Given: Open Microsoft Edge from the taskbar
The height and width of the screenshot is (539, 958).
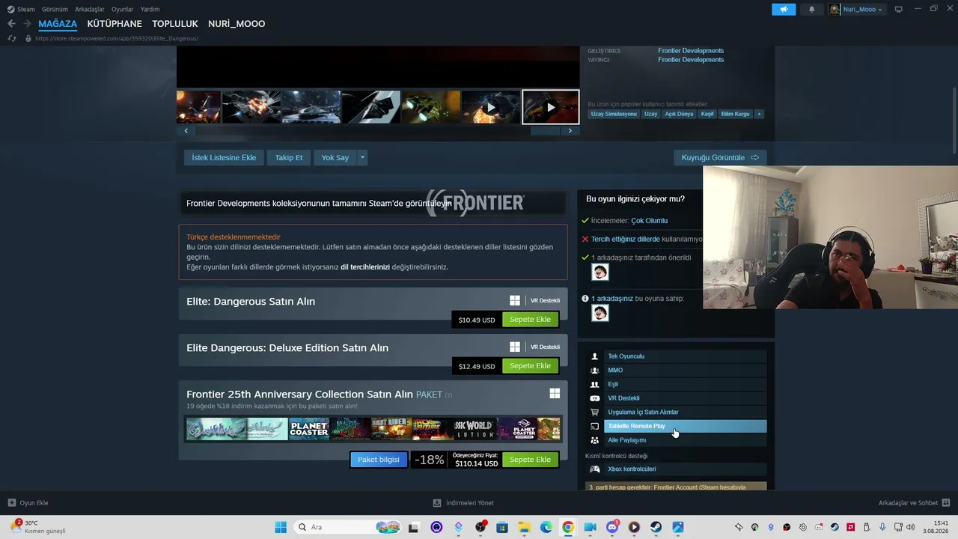Looking at the screenshot, I should pos(546,527).
